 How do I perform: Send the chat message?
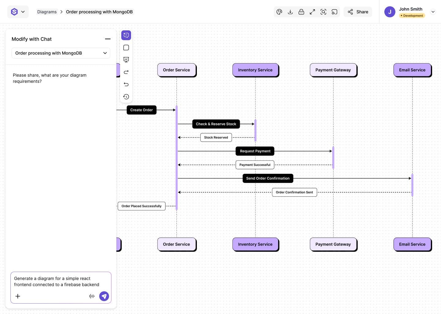click(x=104, y=296)
